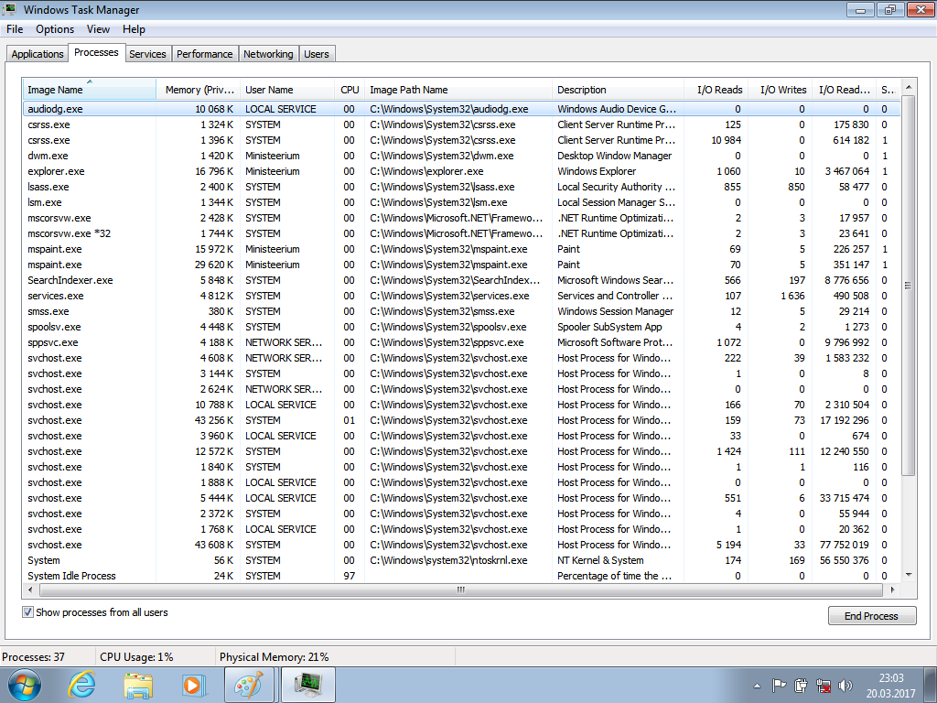Open the Options menu
The width and height of the screenshot is (937, 703).
[55, 29]
